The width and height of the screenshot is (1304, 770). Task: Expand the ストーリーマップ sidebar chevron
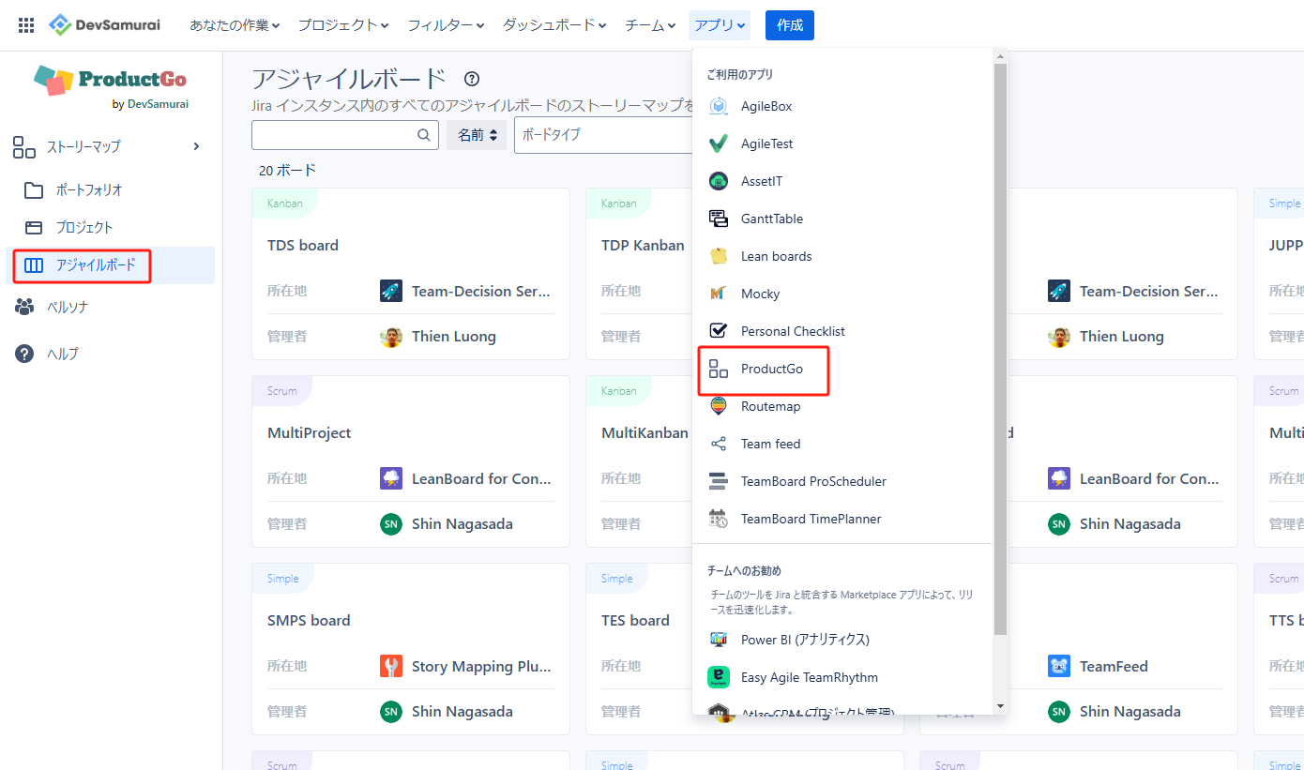196,146
